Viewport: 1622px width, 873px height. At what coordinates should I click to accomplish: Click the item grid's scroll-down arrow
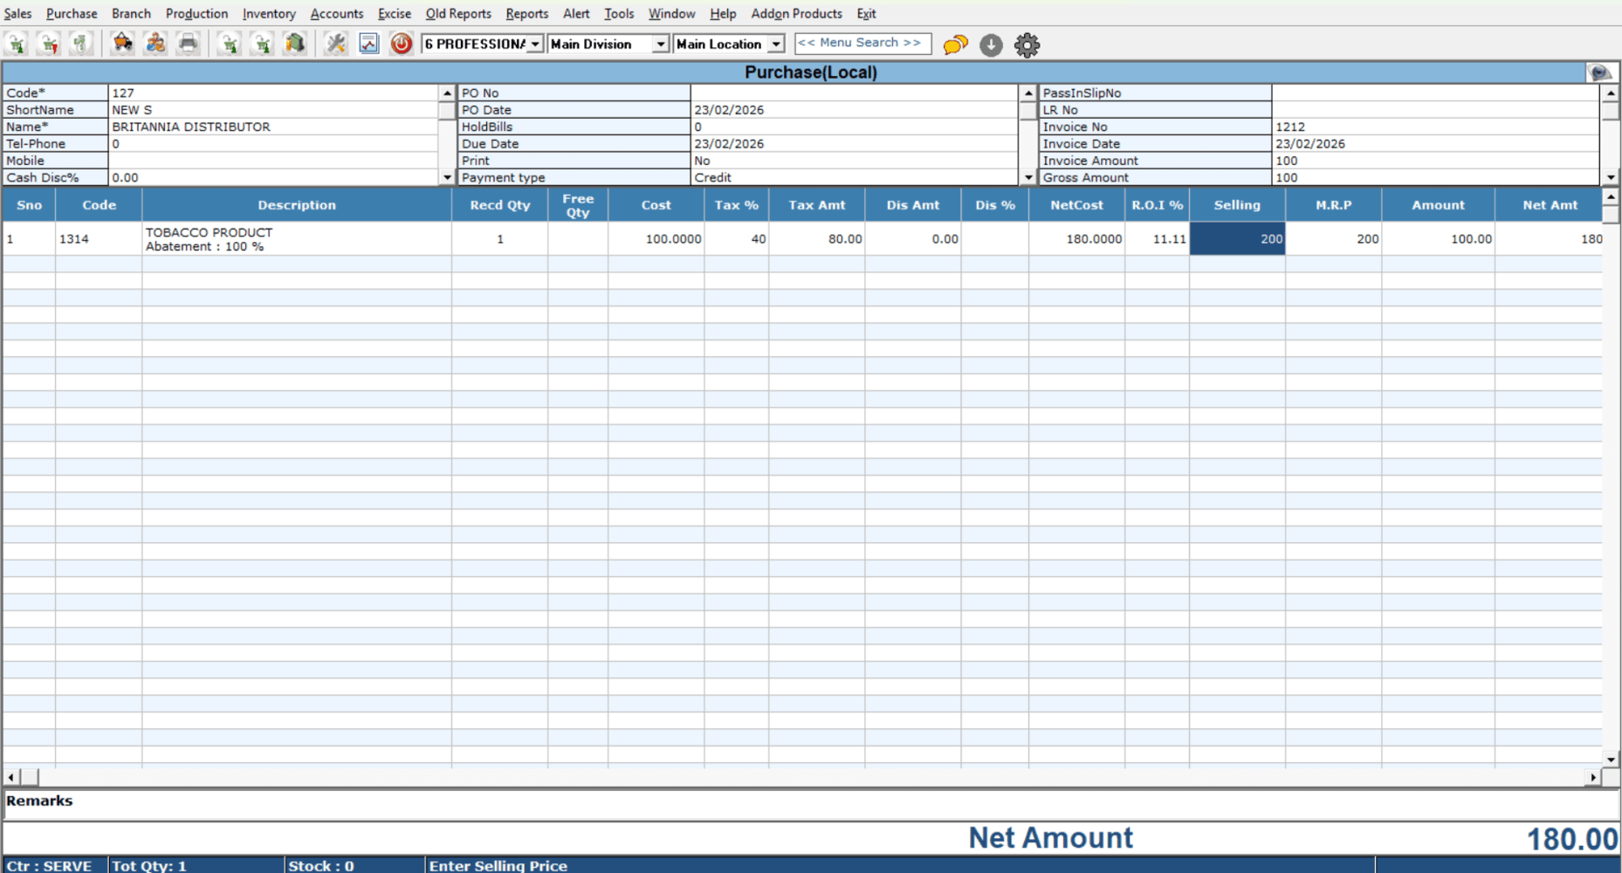pos(1611,760)
